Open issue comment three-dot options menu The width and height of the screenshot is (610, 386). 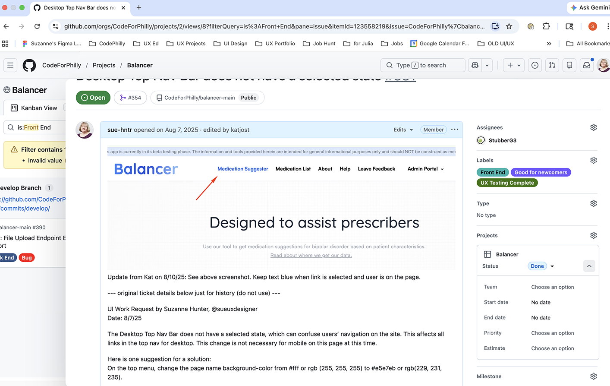click(455, 130)
